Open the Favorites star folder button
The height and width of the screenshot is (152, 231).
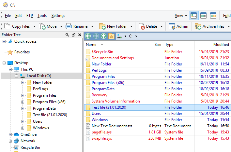tap(111, 36)
